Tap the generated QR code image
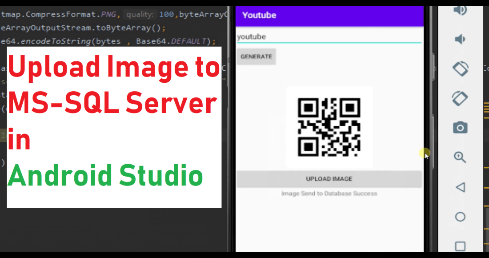The image size is (489, 258). (329, 127)
